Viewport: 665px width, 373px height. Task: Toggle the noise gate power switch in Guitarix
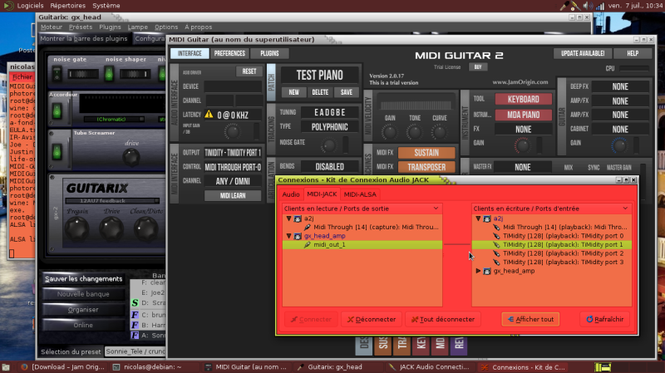(x=57, y=74)
